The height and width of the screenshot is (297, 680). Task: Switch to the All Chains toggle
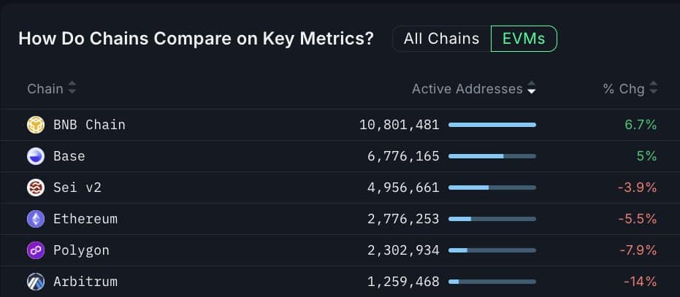point(441,39)
